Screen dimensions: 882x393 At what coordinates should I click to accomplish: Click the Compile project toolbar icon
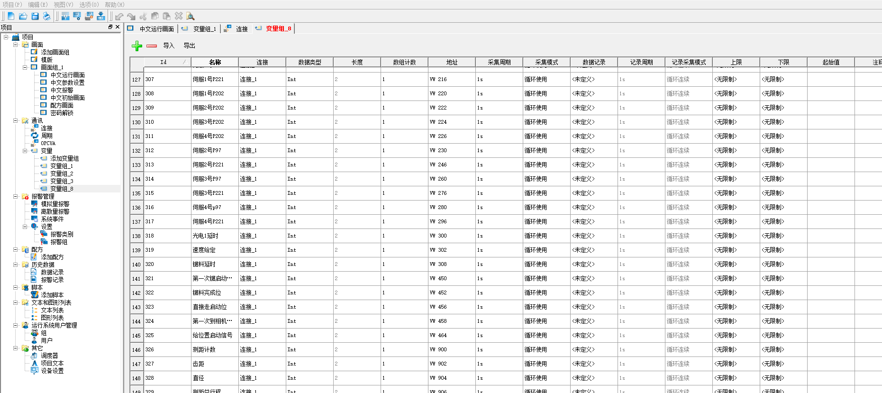point(65,16)
